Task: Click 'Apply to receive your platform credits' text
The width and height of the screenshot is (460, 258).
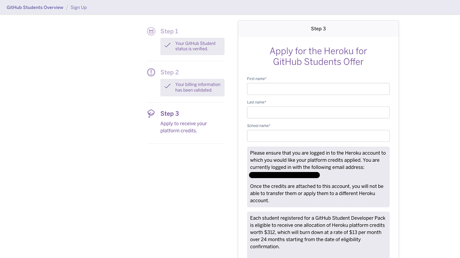Action: (184, 127)
